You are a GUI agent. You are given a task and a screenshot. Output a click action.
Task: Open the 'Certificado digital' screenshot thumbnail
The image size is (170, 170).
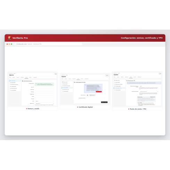coord(85,89)
